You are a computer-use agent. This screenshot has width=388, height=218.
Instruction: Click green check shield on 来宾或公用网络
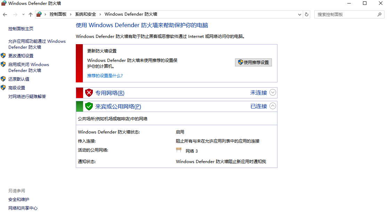(89, 106)
